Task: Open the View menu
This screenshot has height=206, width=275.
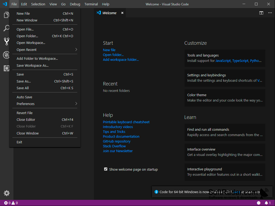Action: [x=53, y=4]
